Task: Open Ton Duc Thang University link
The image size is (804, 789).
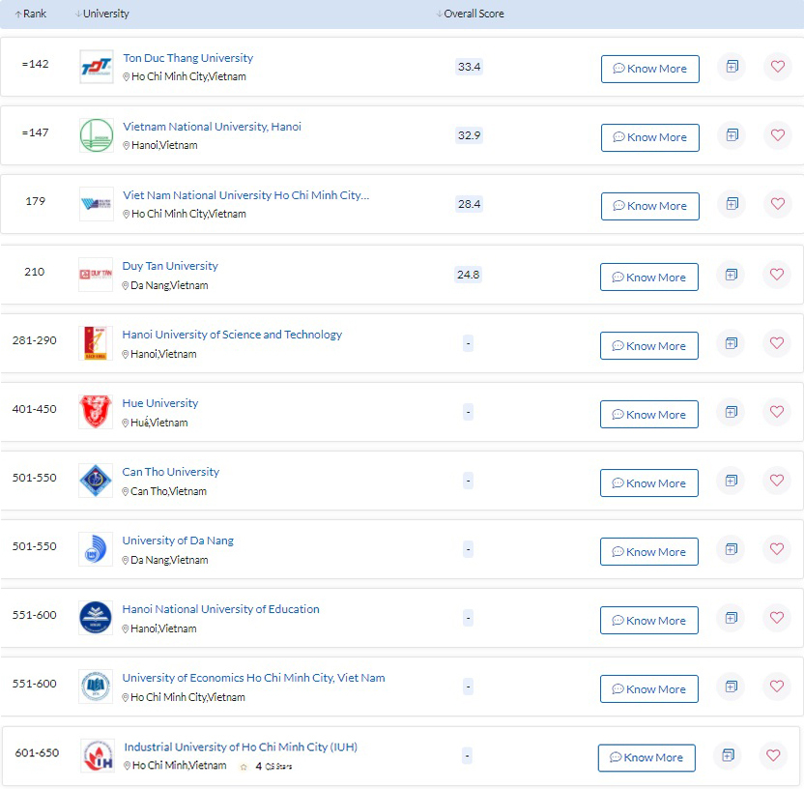Action: pyautogui.click(x=187, y=58)
